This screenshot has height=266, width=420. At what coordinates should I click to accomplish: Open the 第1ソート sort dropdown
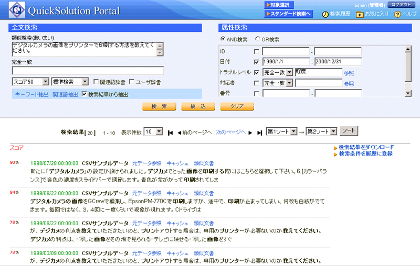(282, 131)
